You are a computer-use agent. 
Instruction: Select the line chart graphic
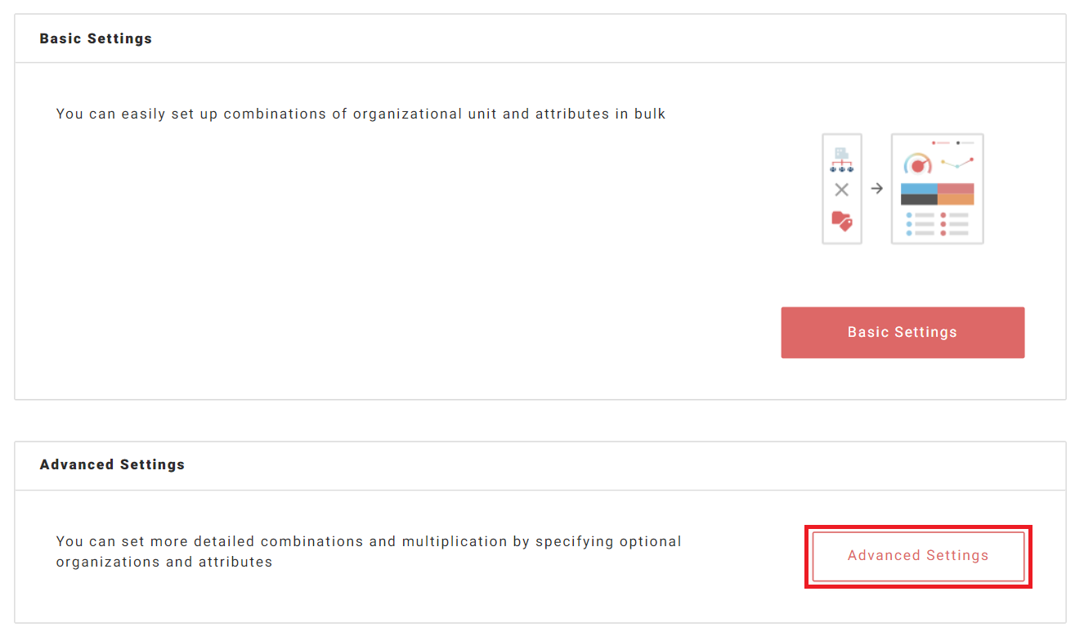(957, 163)
